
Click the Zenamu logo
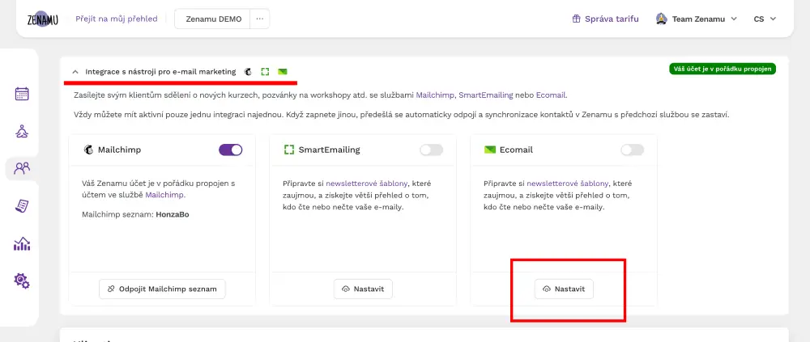43,19
